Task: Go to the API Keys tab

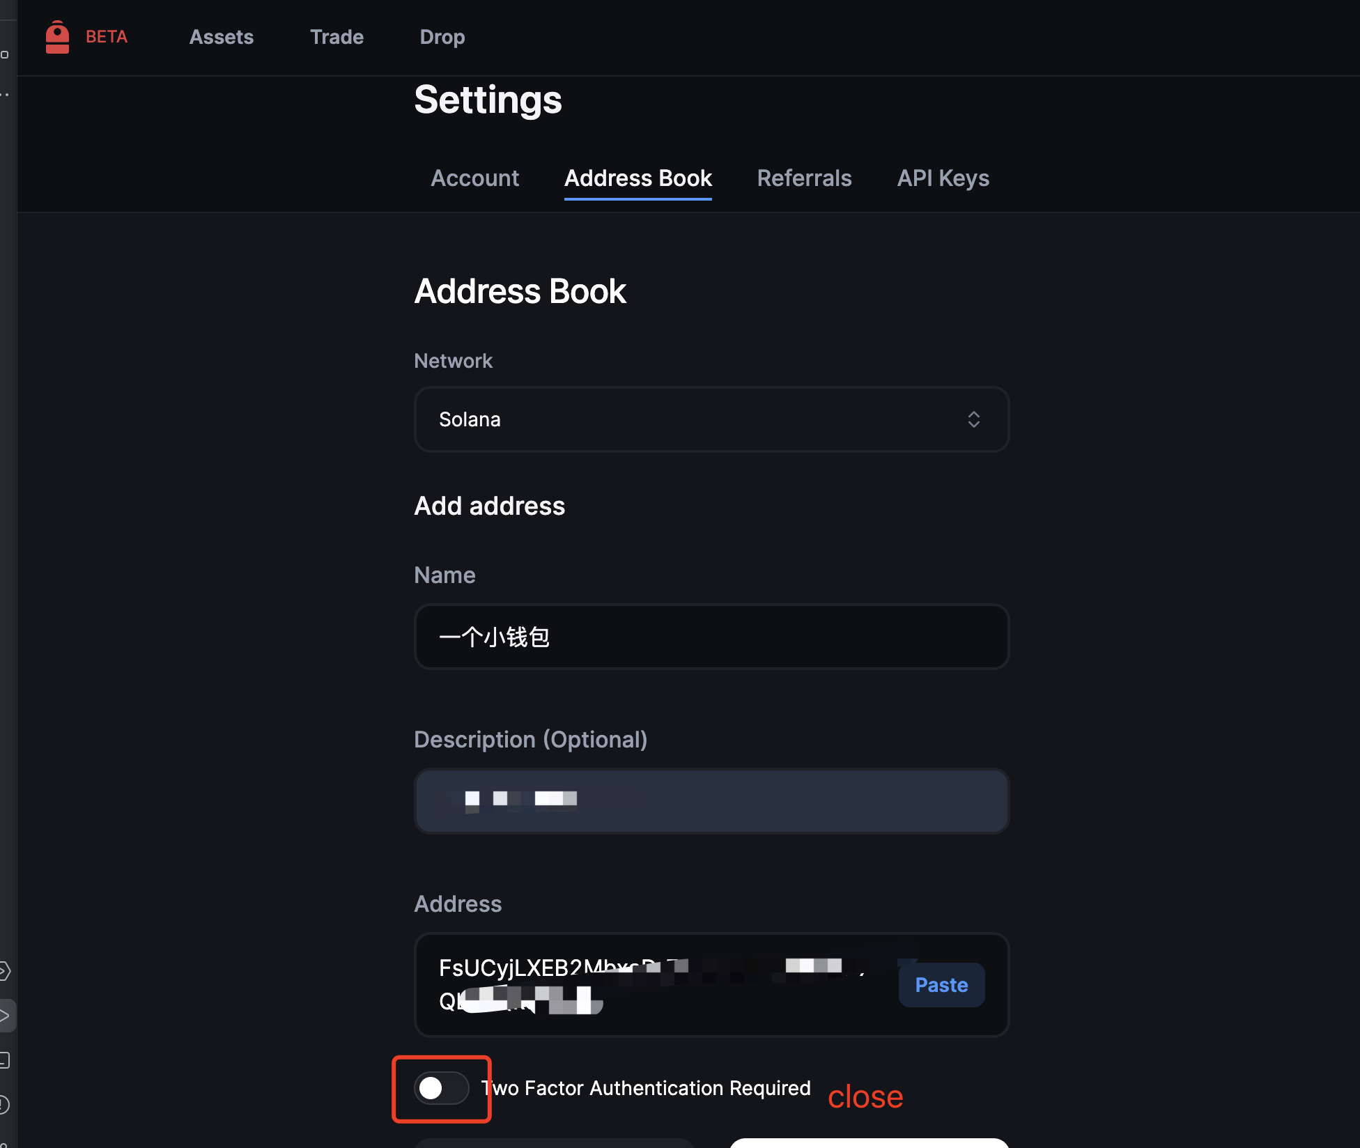Action: click(943, 178)
